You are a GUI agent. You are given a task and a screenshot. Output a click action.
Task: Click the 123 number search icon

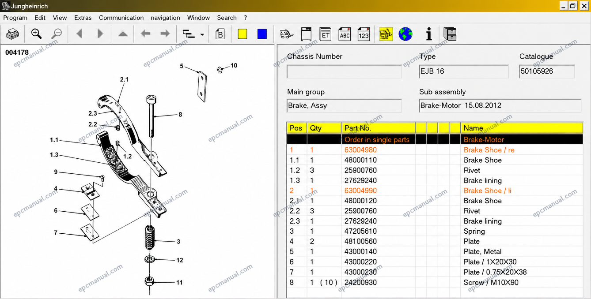pyautogui.click(x=364, y=34)
